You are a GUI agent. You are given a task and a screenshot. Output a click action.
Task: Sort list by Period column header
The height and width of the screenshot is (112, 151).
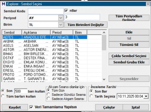(62, 33)
